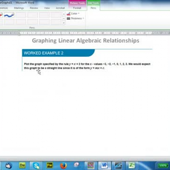Select the Pens tab under Ink Tools
Image resolution: width=170 pixels, height=170 pixels.
pos(93,8)
